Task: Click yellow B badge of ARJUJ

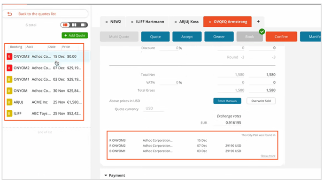Action: pyautogui.click(x=9, y=102)
